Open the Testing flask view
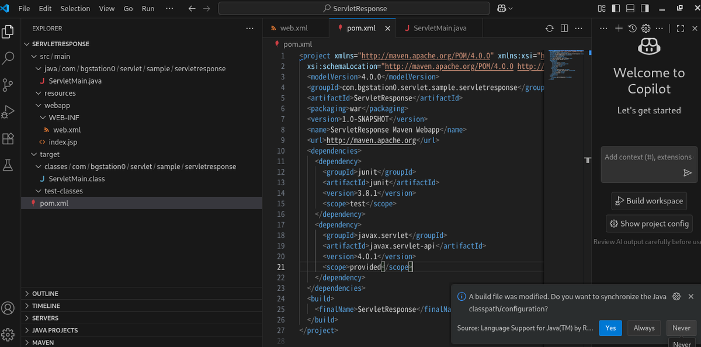This screenshot has height=347, width=701. click(8, 165)
